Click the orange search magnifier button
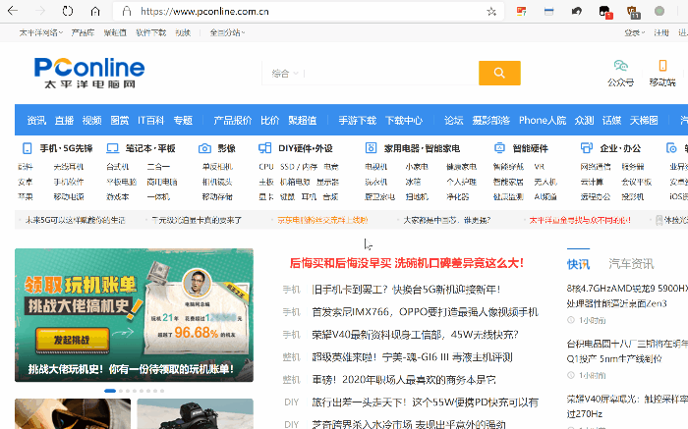The image size is (688, 429). point(499,73)
